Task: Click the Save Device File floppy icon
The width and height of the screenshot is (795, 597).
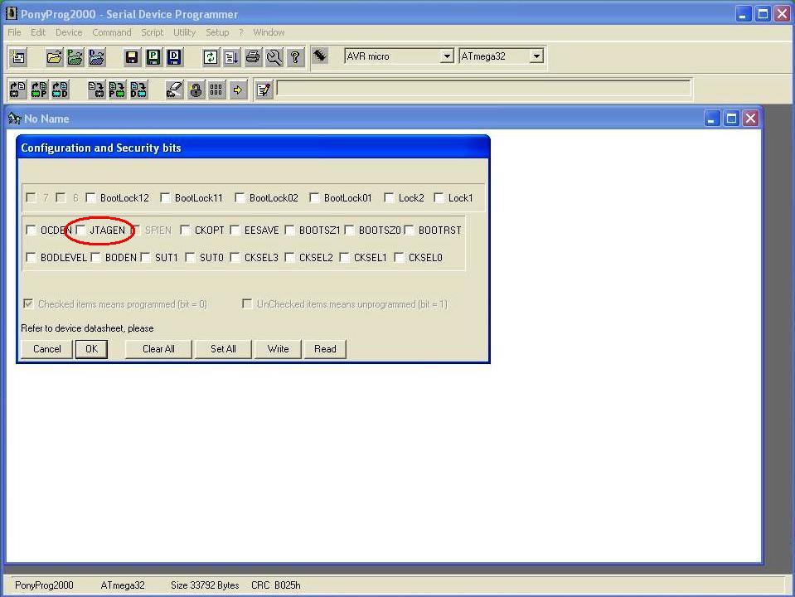Action: point(131,57)
